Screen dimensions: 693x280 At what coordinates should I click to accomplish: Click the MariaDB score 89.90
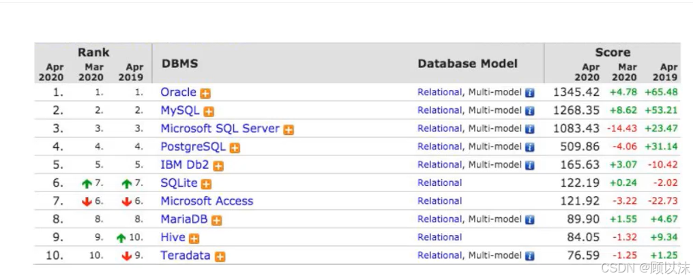(583, 219)
